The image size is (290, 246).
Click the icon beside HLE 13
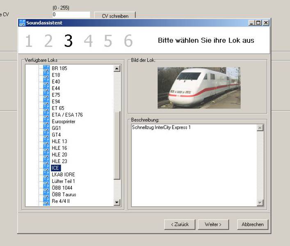(46, 141)
